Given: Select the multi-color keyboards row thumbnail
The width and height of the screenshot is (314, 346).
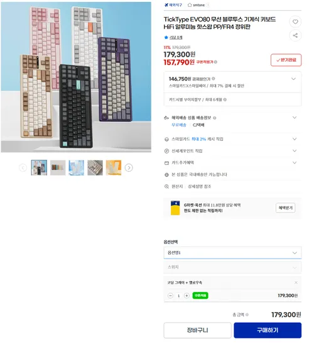Looking at the screenshot, I should [58, 168].
